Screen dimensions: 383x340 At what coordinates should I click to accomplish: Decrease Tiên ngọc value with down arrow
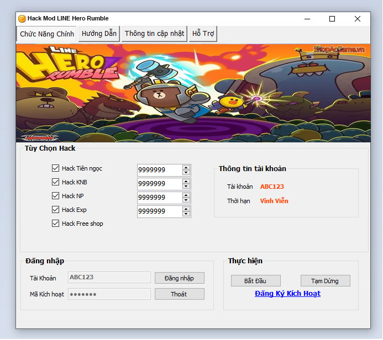click(186, 172)
